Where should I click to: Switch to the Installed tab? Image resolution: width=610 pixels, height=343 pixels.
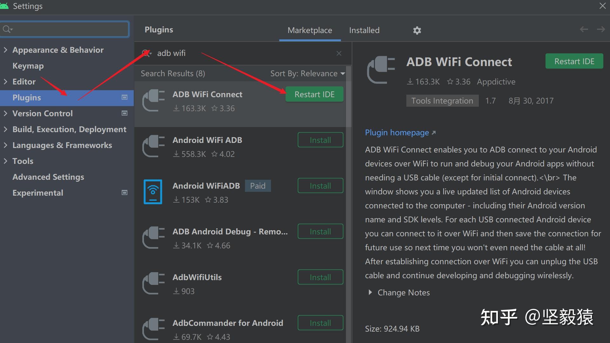364,30
